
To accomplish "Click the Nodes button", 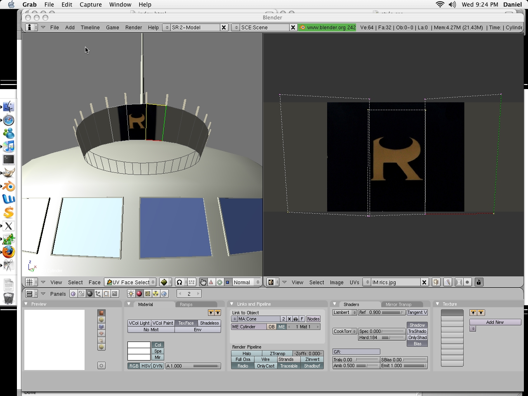I will tap(313, 319).
